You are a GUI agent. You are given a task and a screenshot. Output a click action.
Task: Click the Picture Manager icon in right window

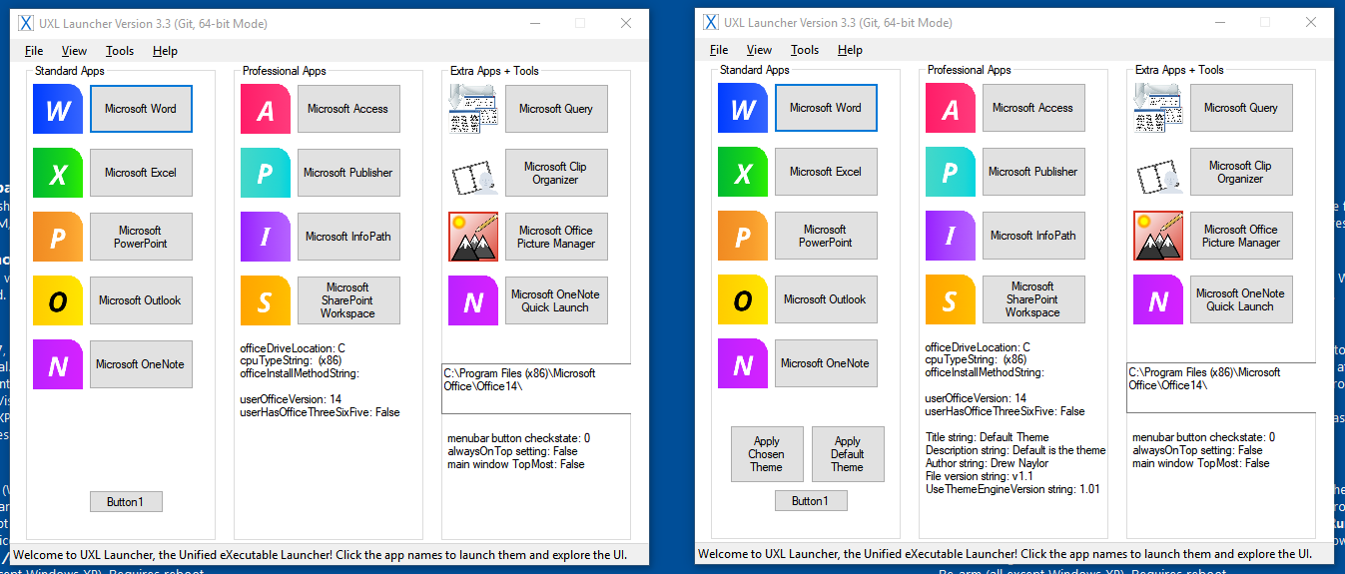[x=1158, y=236]
